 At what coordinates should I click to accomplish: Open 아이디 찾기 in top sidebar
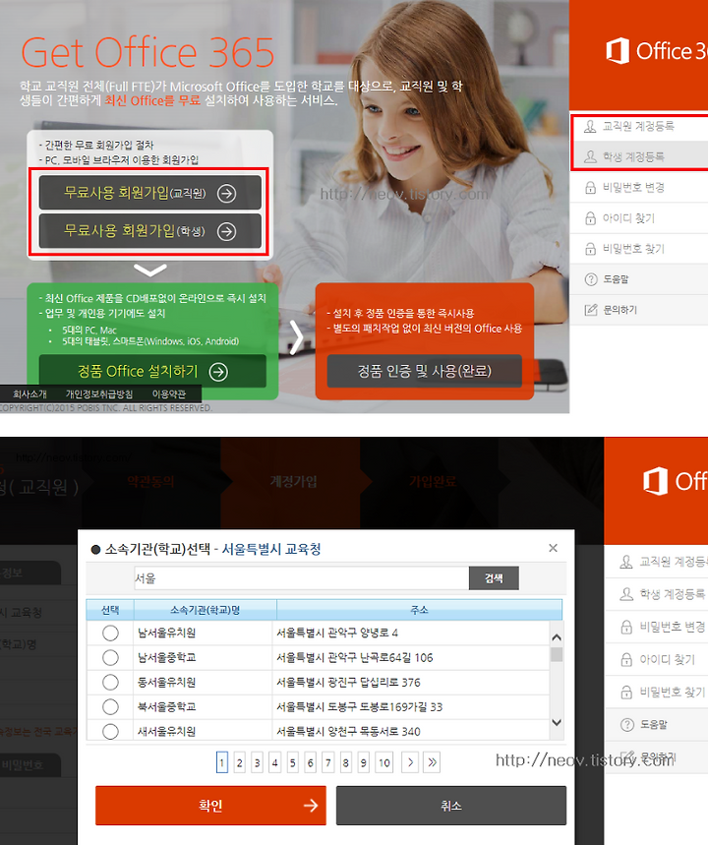(x=639, y=218)
